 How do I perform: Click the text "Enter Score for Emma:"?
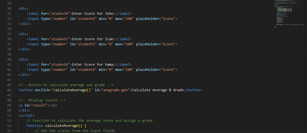click(94, 65)
